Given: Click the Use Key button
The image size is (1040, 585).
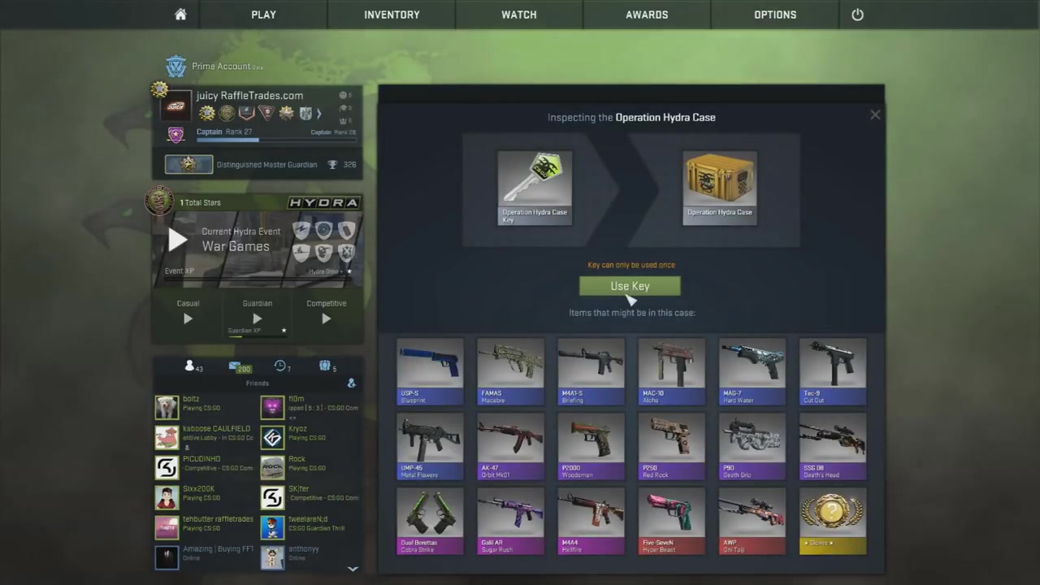Looking at the screenshot, I should pyautogui.click(x=630, y=286).
